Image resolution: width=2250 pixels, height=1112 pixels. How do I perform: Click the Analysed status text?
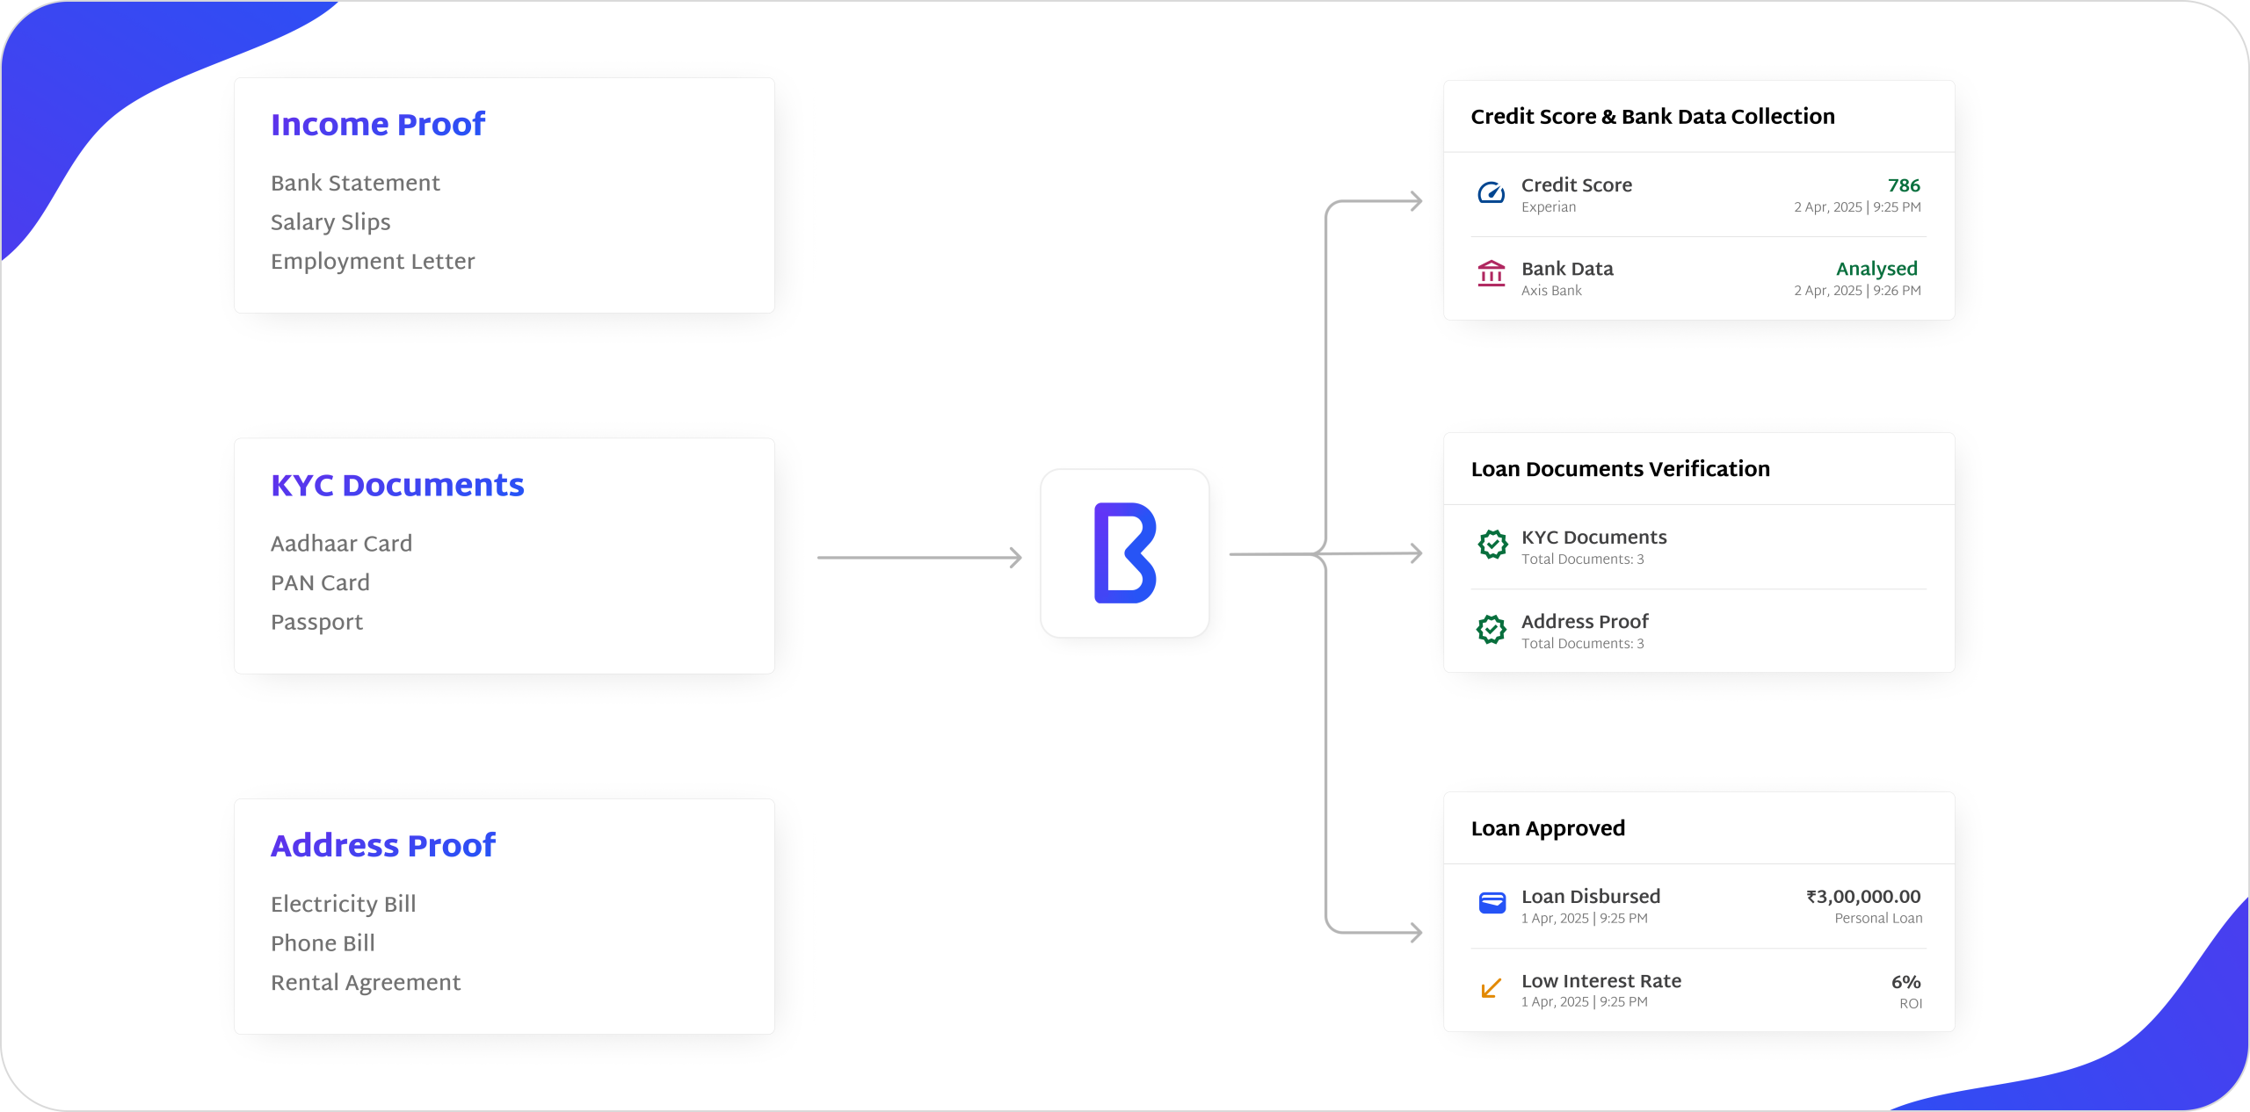(x=1876, y=269)
